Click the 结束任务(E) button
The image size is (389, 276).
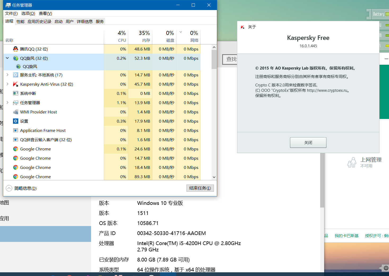coord(200,188)
